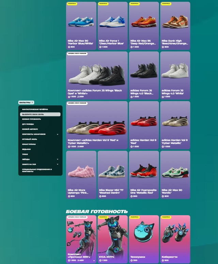Click V-Bucks icon on Air Max 90 'Nordic'
The height and width of the screenshot is (264, 218).
(x=163, y=196)
